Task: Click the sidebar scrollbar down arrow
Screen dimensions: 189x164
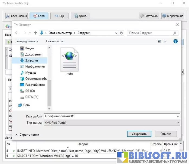Action: point(49,108)
